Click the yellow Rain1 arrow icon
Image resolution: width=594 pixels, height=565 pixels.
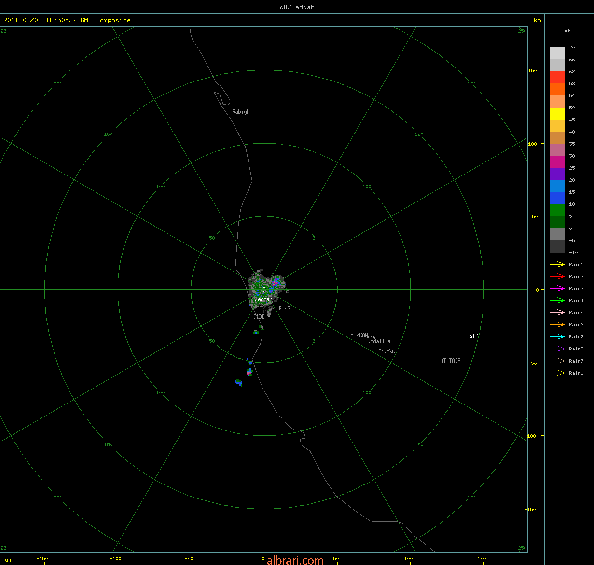557,264
